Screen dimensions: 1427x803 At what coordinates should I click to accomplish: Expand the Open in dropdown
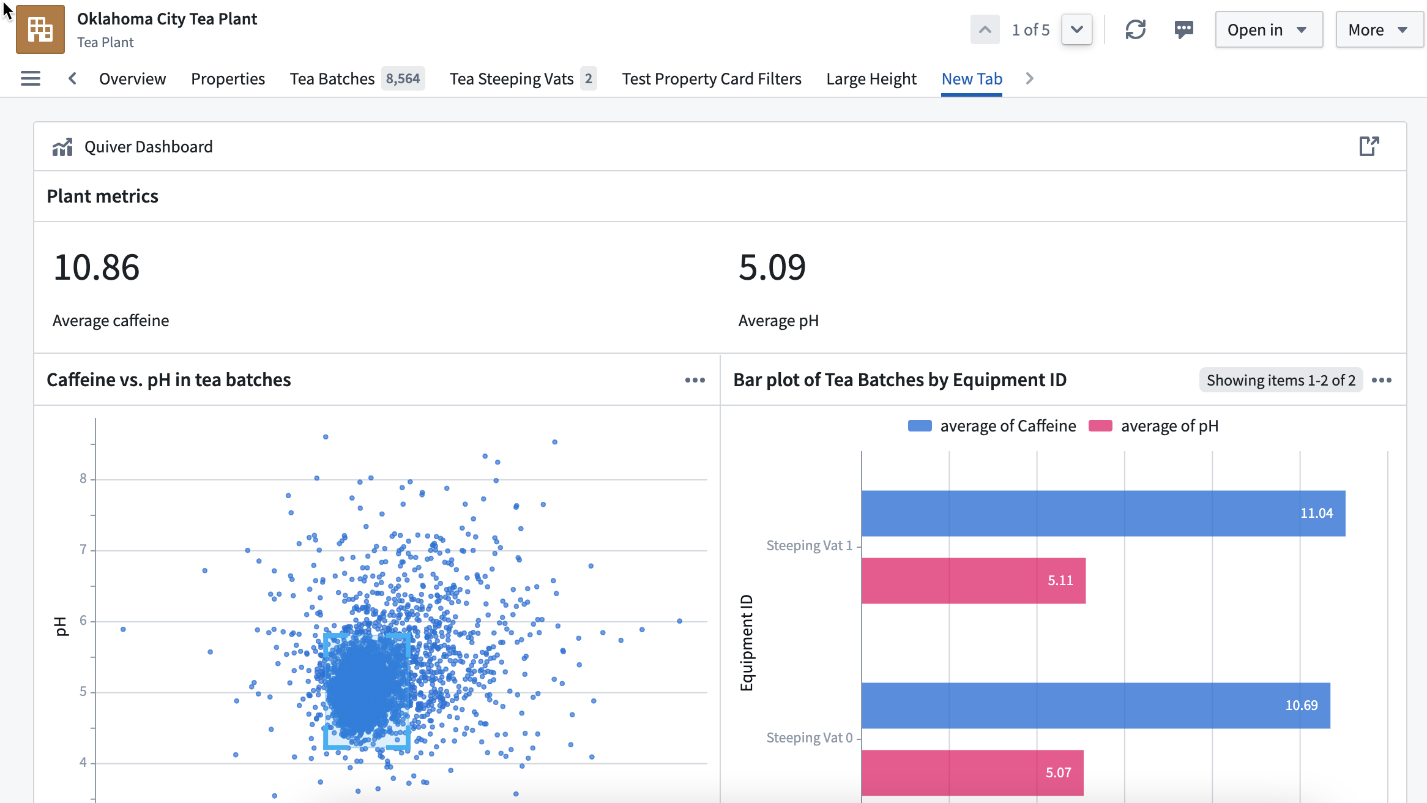pyautogui.click(x=1269, y=29)
